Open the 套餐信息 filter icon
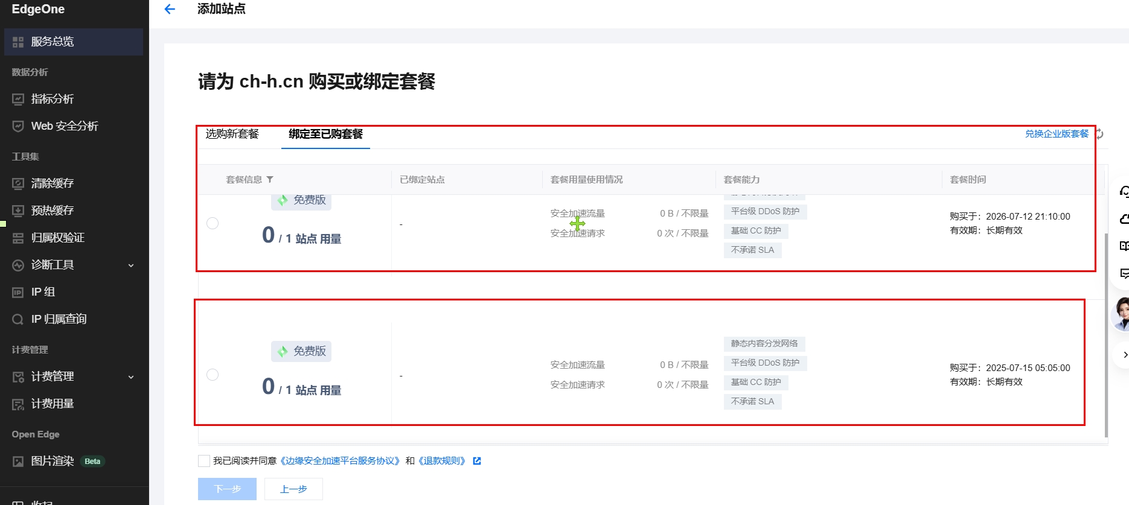 (x=270, y=179)
